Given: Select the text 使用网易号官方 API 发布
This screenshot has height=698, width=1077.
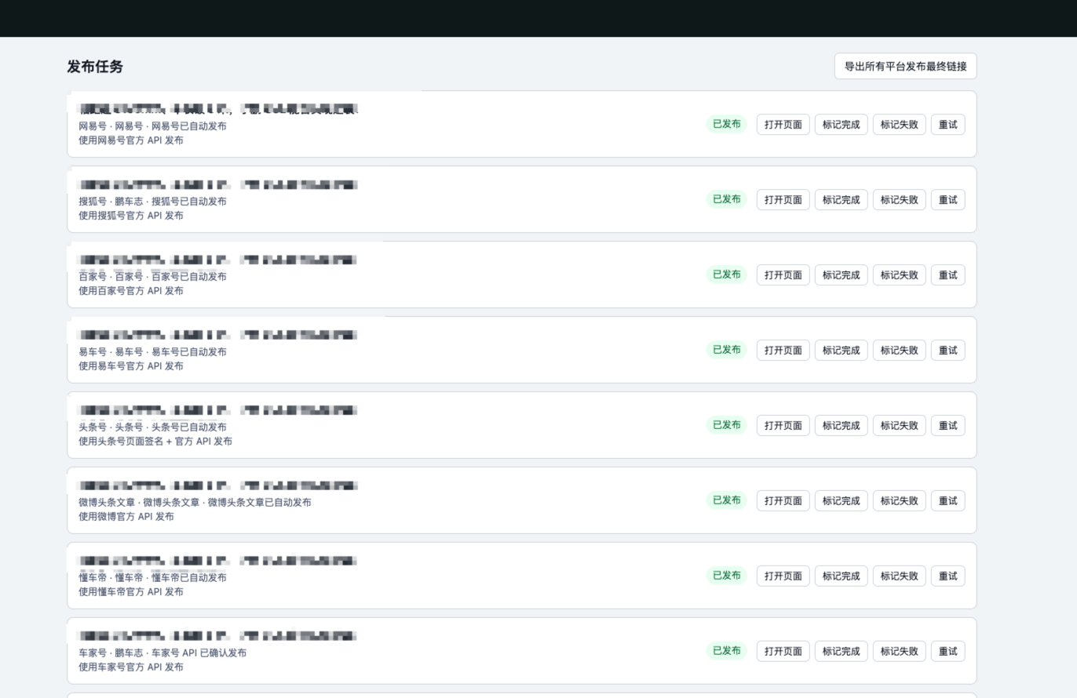Looking at the screenshot, I should coord(131,140).
